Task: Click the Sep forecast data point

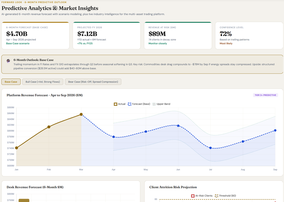Action: (x=275, y=130)
